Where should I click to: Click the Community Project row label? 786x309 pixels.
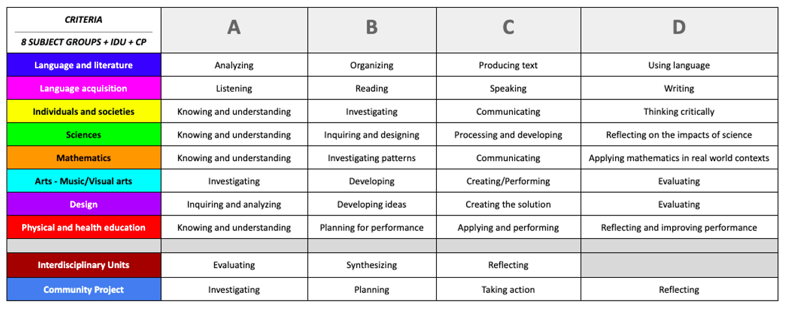83,290
